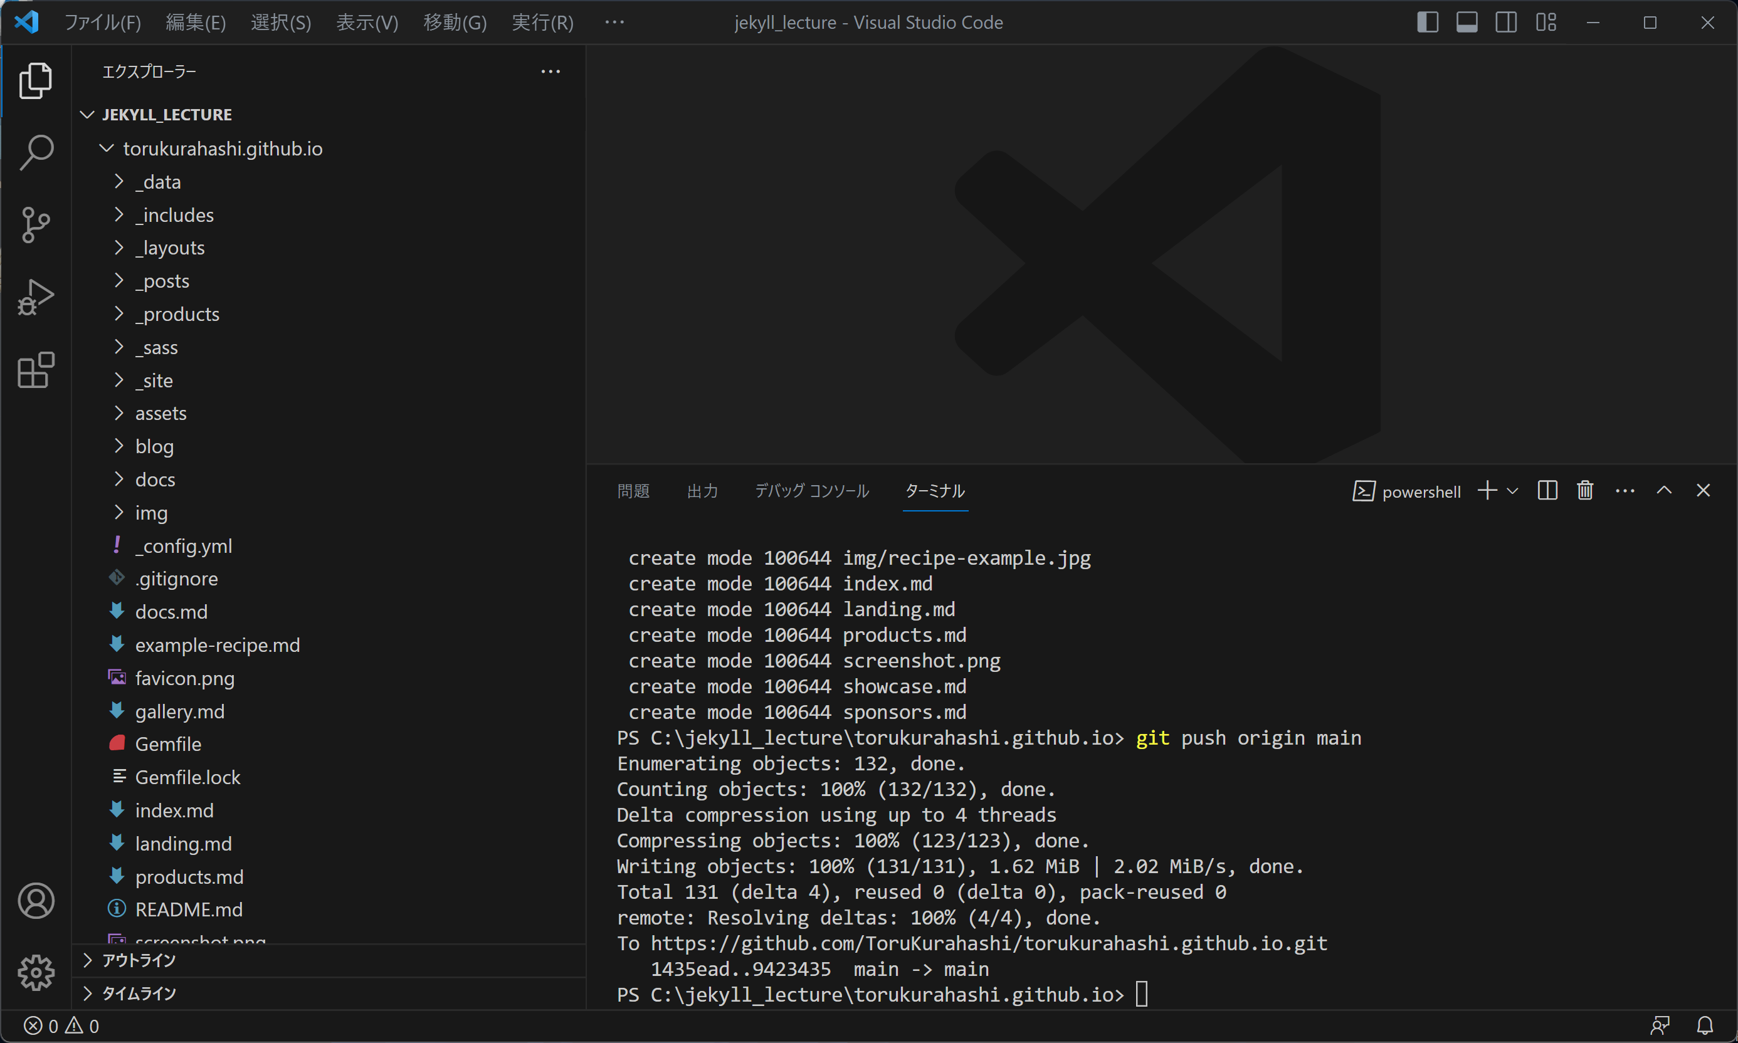Expand the _products folder
The image size is (1738, 1043).
[329, 314]
